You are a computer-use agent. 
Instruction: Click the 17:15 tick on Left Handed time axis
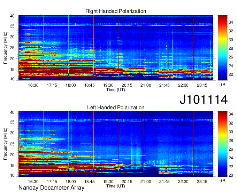pos(52,182)
